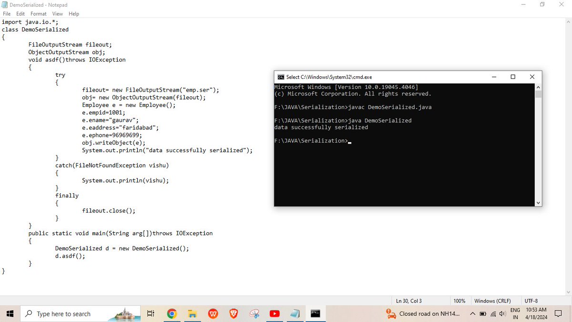Image resolution: width=572 pixels, height=322 pixels.
Task: Open WPS Office from the taskbar
Action: pyautogui.click(x=213, y=313)
